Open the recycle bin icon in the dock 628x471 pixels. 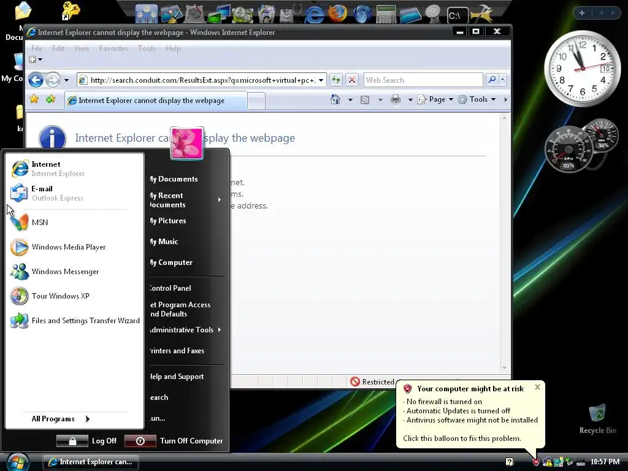[266, 15]
